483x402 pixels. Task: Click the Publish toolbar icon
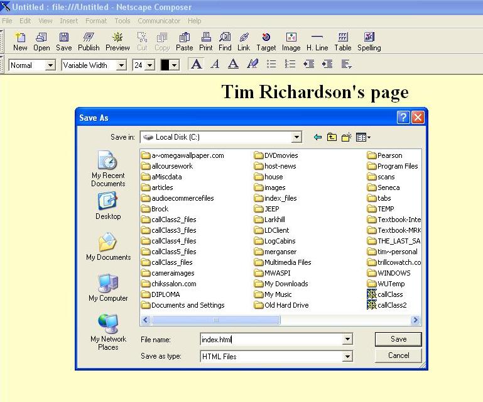[x=89, y=42]
